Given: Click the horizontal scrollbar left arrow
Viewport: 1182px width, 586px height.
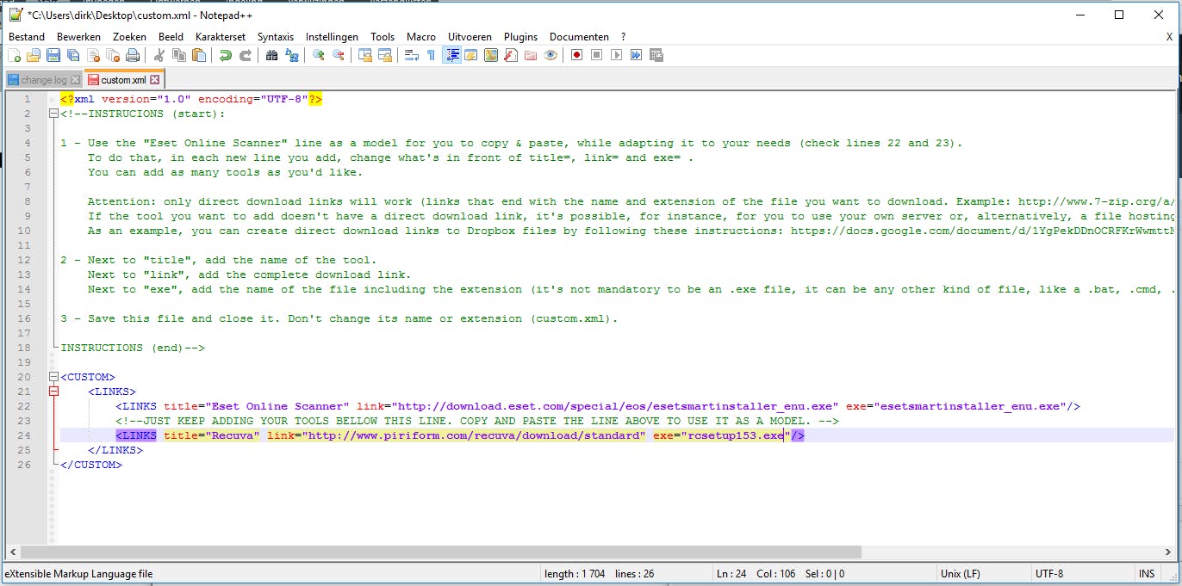Looking at the screenshot, I should pyautogui.click(x=12, y=552).
